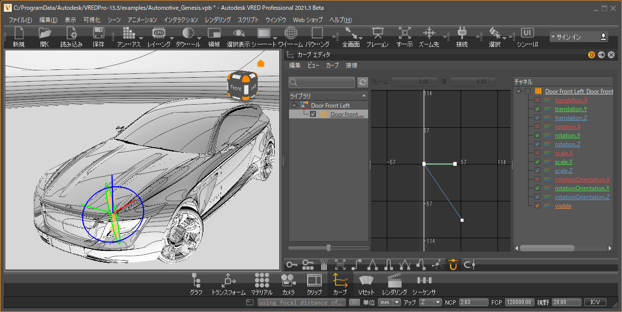622x312 pixels.
Task: Click the library zoom slider handle
Action: pyautogui.click(x=329, y=248)
